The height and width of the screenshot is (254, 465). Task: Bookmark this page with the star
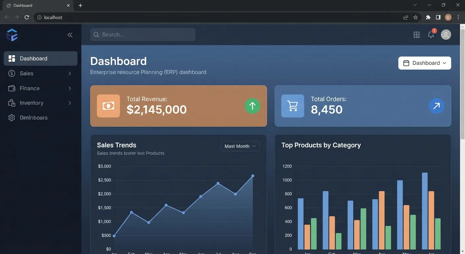click(415, 17)
